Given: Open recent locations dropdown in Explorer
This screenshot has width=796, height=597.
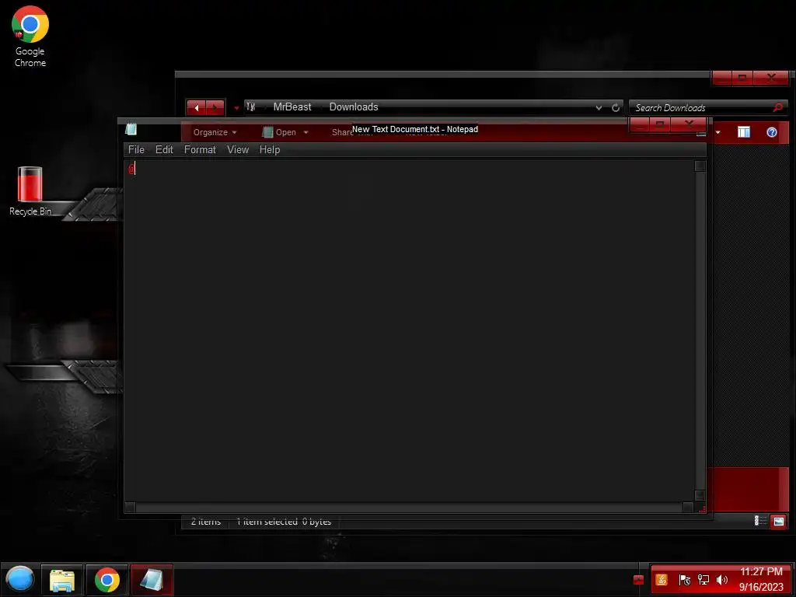Looking at the screenshot, I should coord(236,107).
